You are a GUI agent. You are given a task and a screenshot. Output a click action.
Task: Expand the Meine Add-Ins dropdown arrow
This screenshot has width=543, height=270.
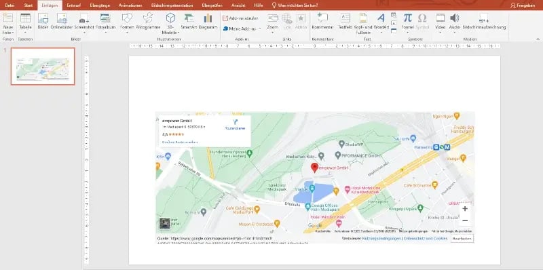coord(260,28)
